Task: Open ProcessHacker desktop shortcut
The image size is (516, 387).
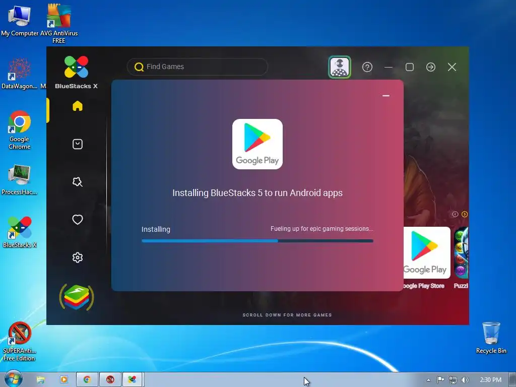Action: [20, 180]
